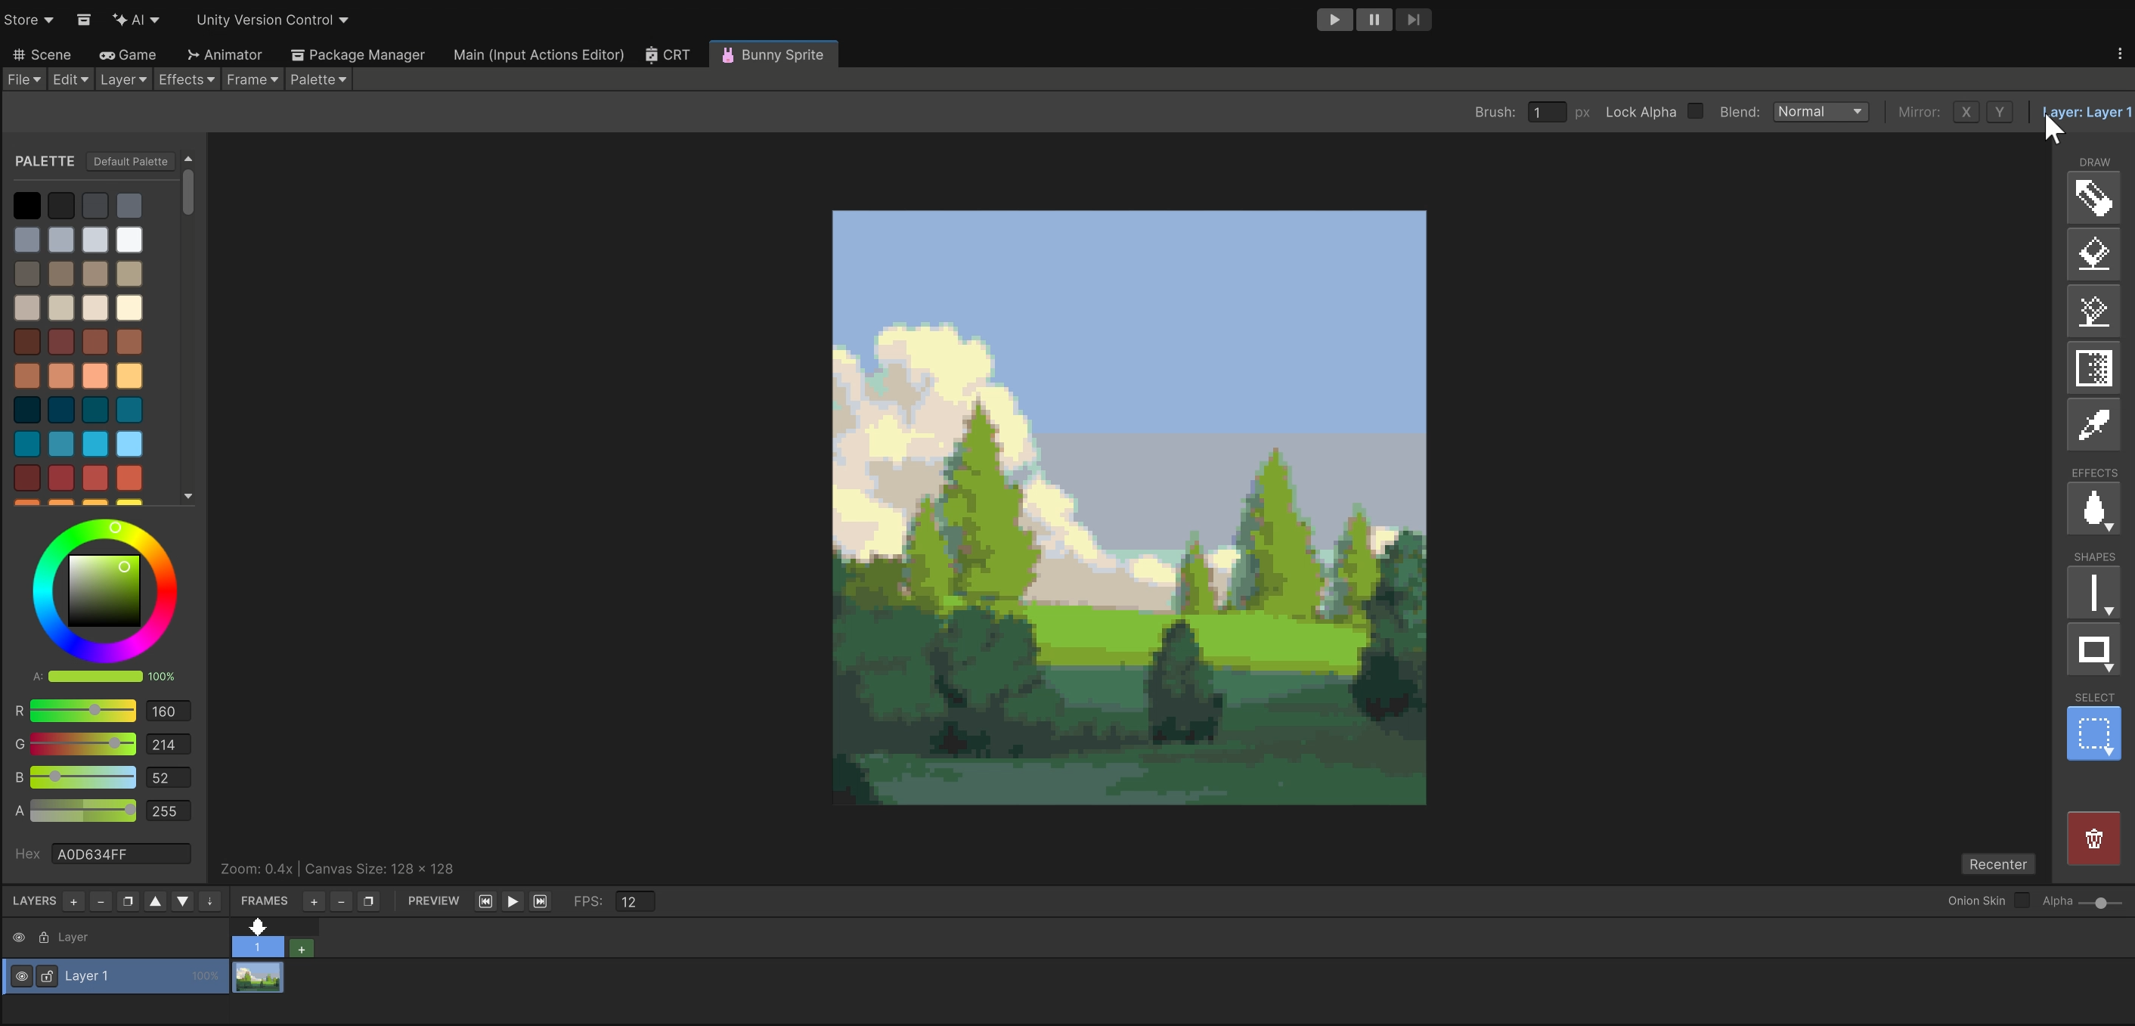Click the FPS input field
The height and width of the screenshot is (1026, 2135).
[x=634, y=902]
